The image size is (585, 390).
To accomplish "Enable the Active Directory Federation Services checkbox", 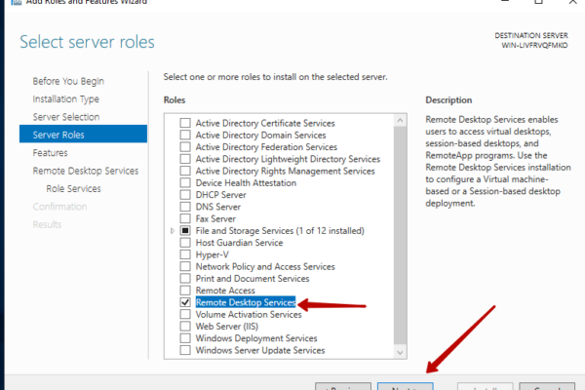I will [x=185, y=146].
